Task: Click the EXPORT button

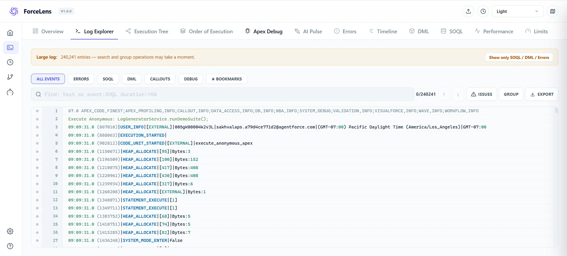Action: pos(542,94)
